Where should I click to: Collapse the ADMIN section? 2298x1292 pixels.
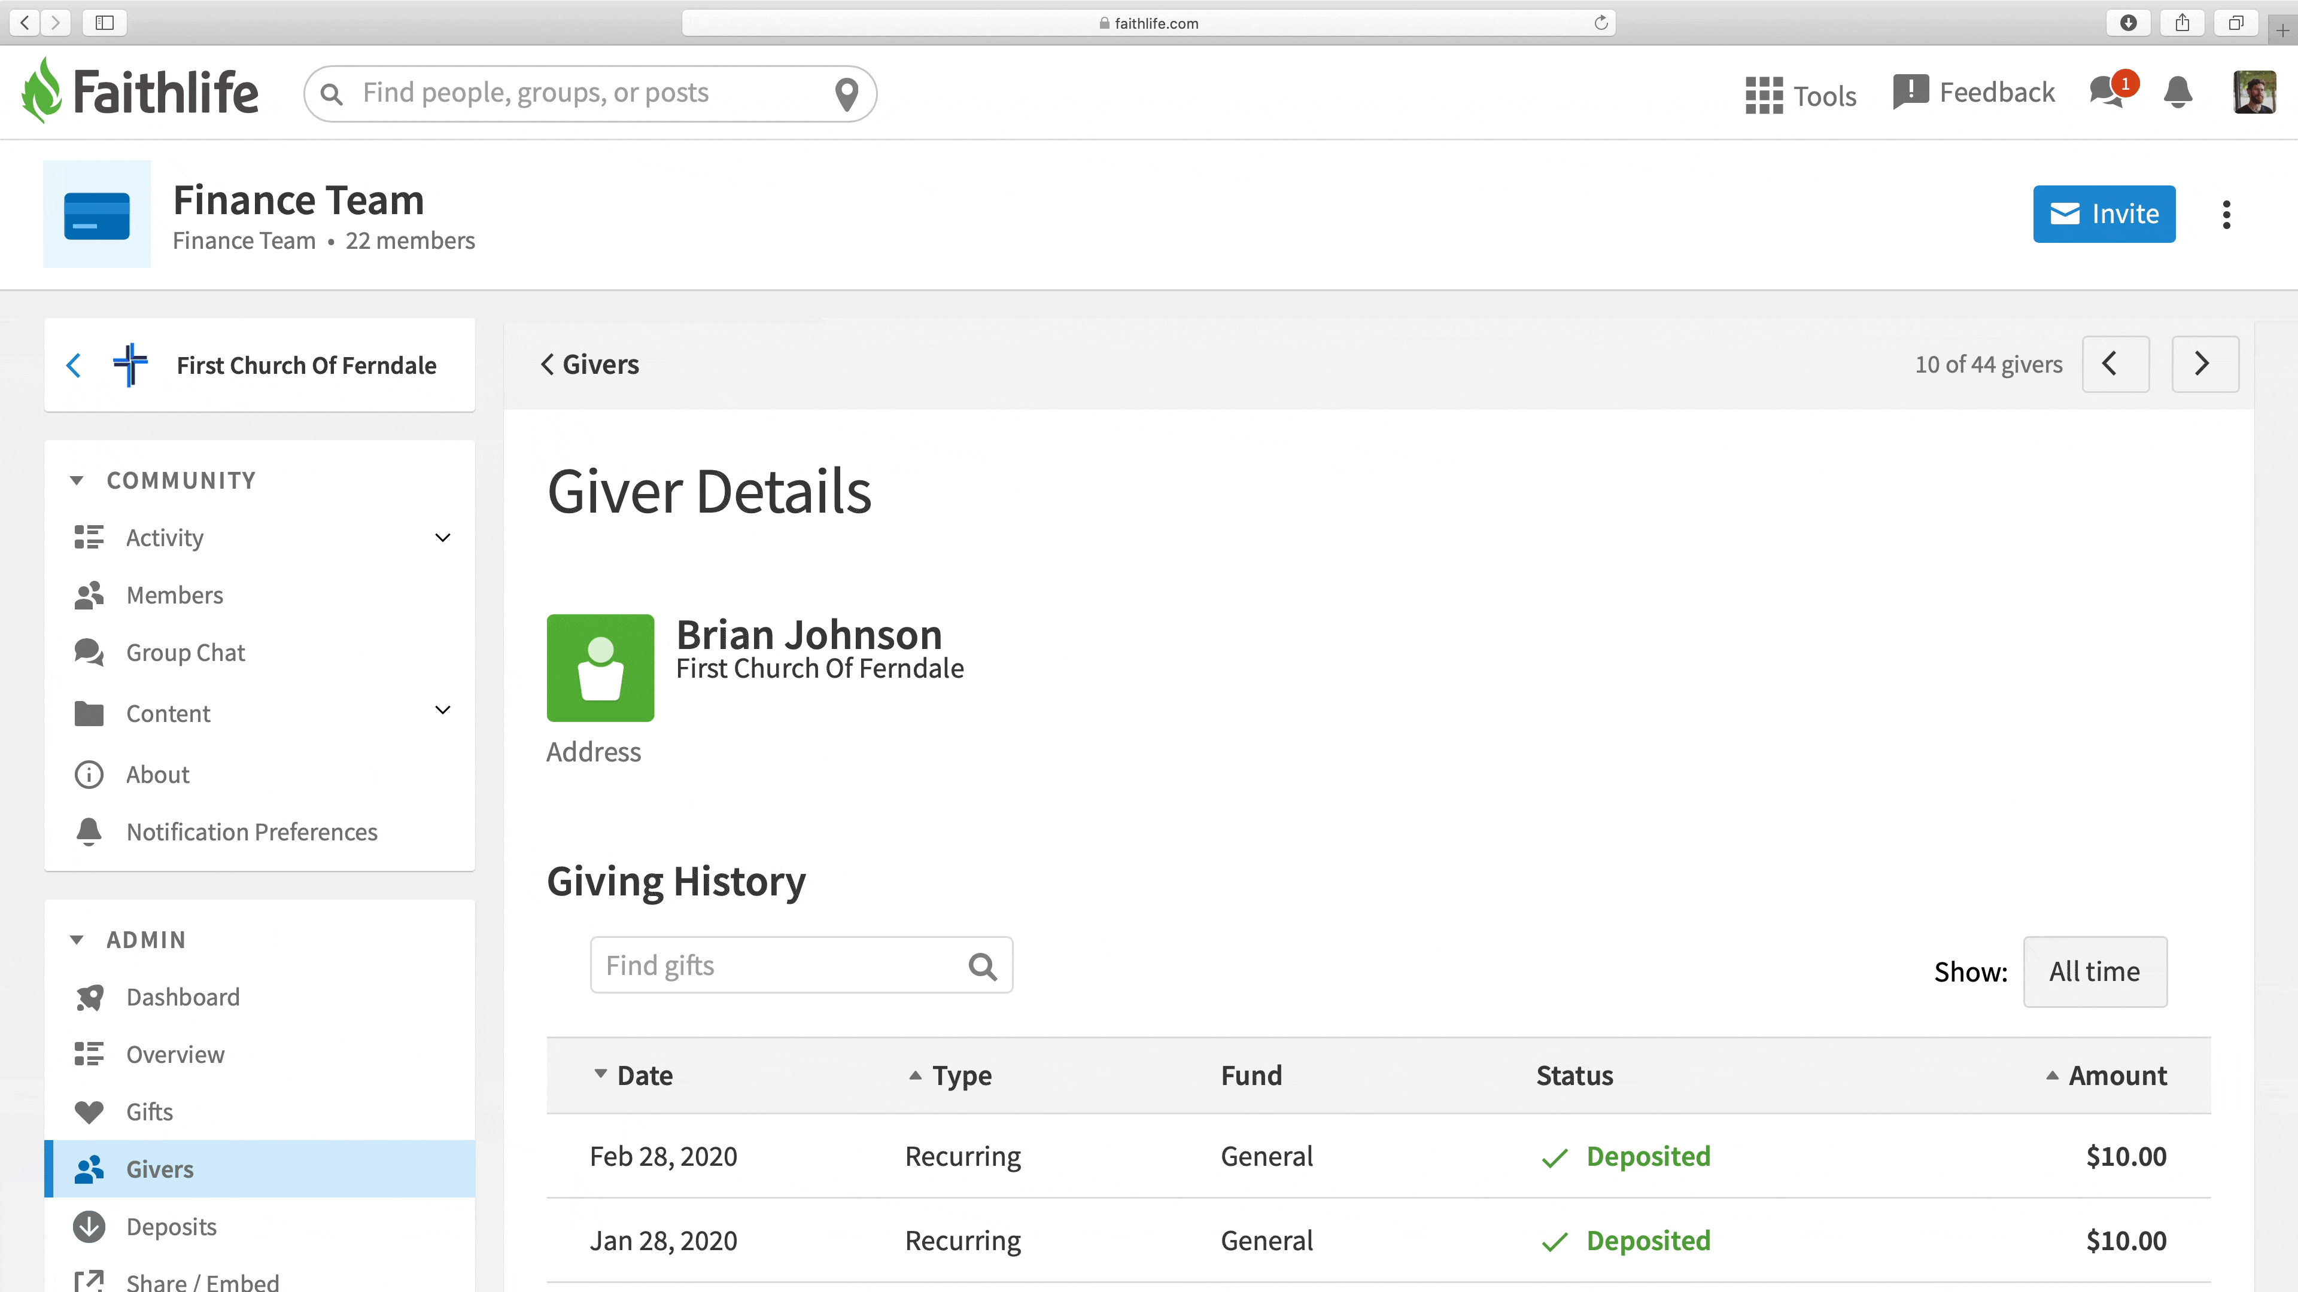click(77, 940)
